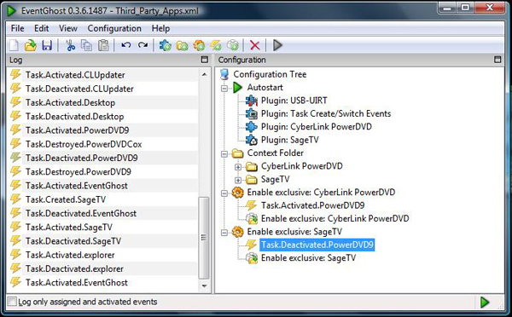Select Autostart in the tree
Image resolution: width=512 pixels, height=317 pixels.
point(265,88)
